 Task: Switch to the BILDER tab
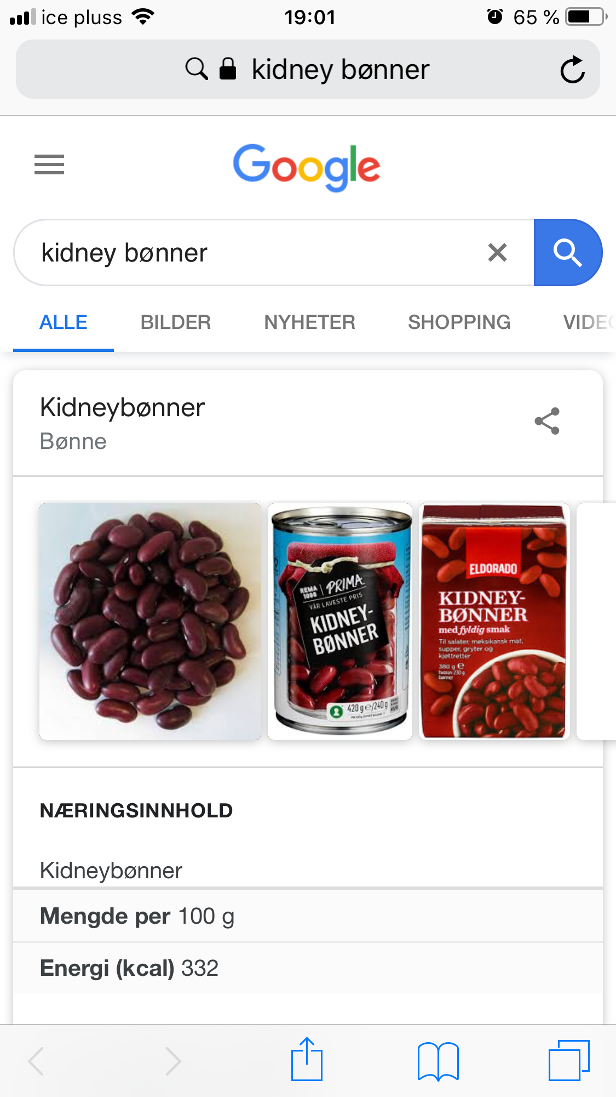click(176, 322)
